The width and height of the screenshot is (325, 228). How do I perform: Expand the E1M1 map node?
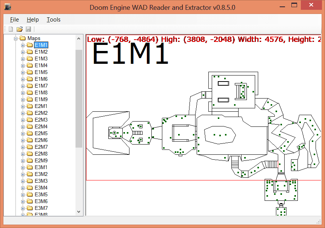(x=23, y=45)
